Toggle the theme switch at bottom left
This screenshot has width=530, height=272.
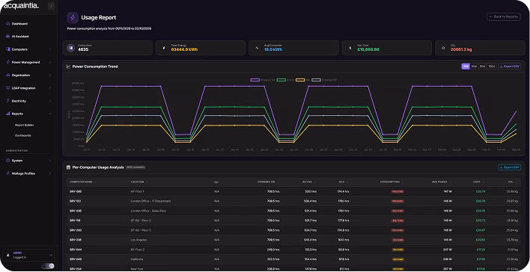tap(48, 266)
